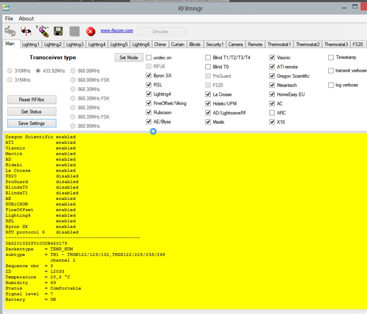Screen dimensions: 367x314
Task: Click the Temperature = 20,3 °C line
Action: tap(38, 277)
